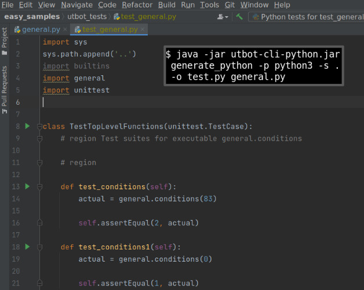Open the Build menu
The image size is (364, 290).
point(167,5)
